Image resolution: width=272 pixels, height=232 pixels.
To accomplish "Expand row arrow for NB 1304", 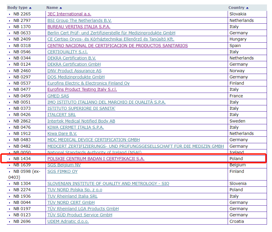I will pos(9,184).
